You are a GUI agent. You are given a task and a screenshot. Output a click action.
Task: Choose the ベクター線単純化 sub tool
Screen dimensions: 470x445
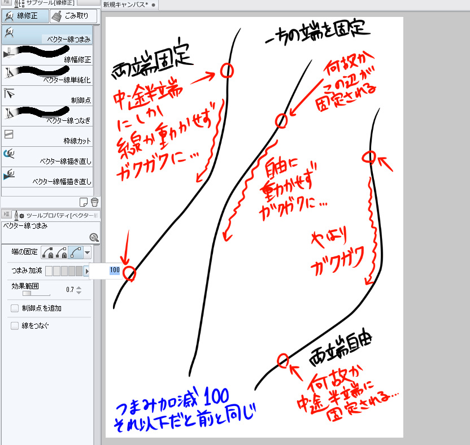pos(47,75)
